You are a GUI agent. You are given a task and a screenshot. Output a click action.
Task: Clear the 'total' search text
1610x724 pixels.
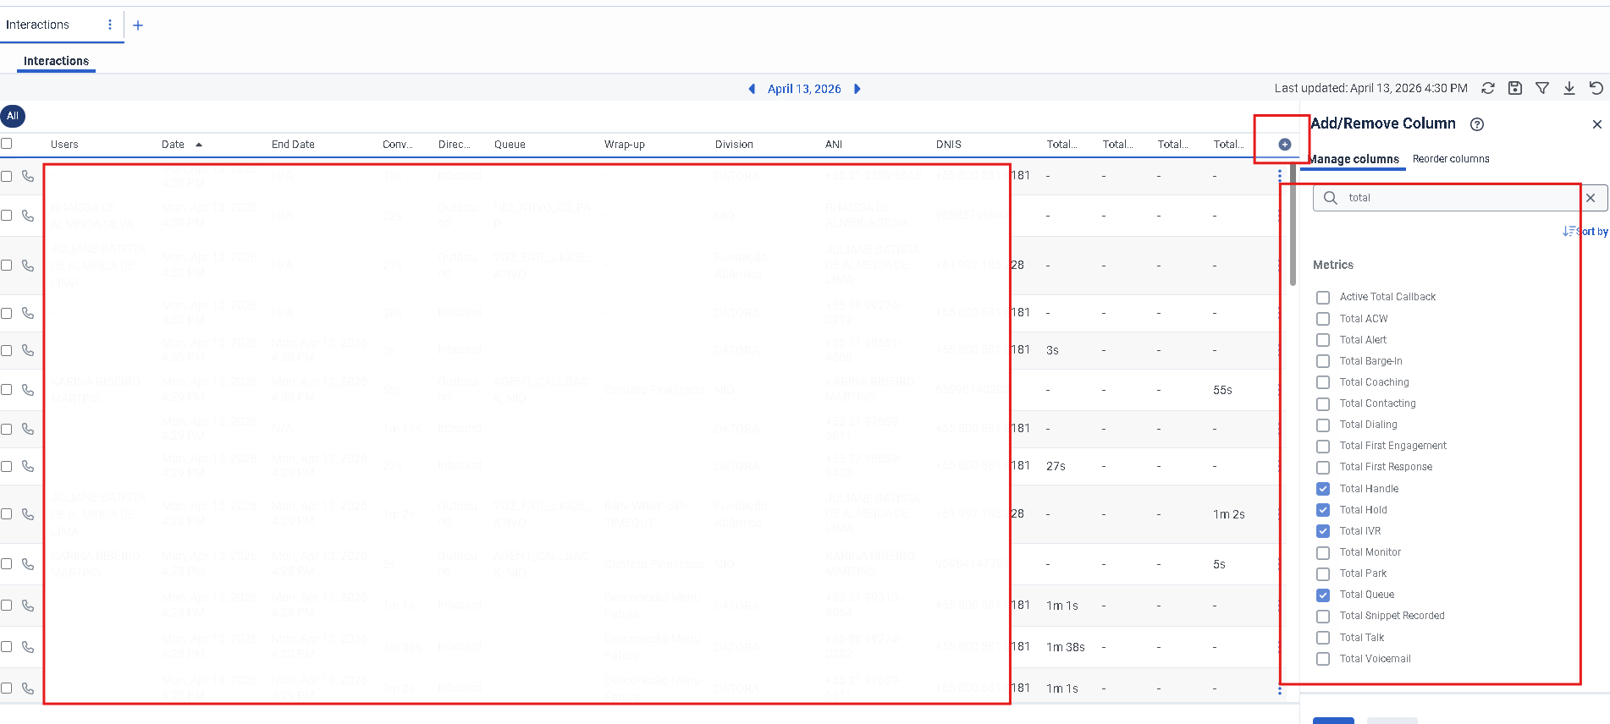[1591, 198]
